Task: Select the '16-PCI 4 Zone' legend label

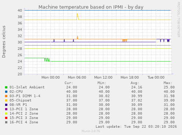Action: coord(24,122)
